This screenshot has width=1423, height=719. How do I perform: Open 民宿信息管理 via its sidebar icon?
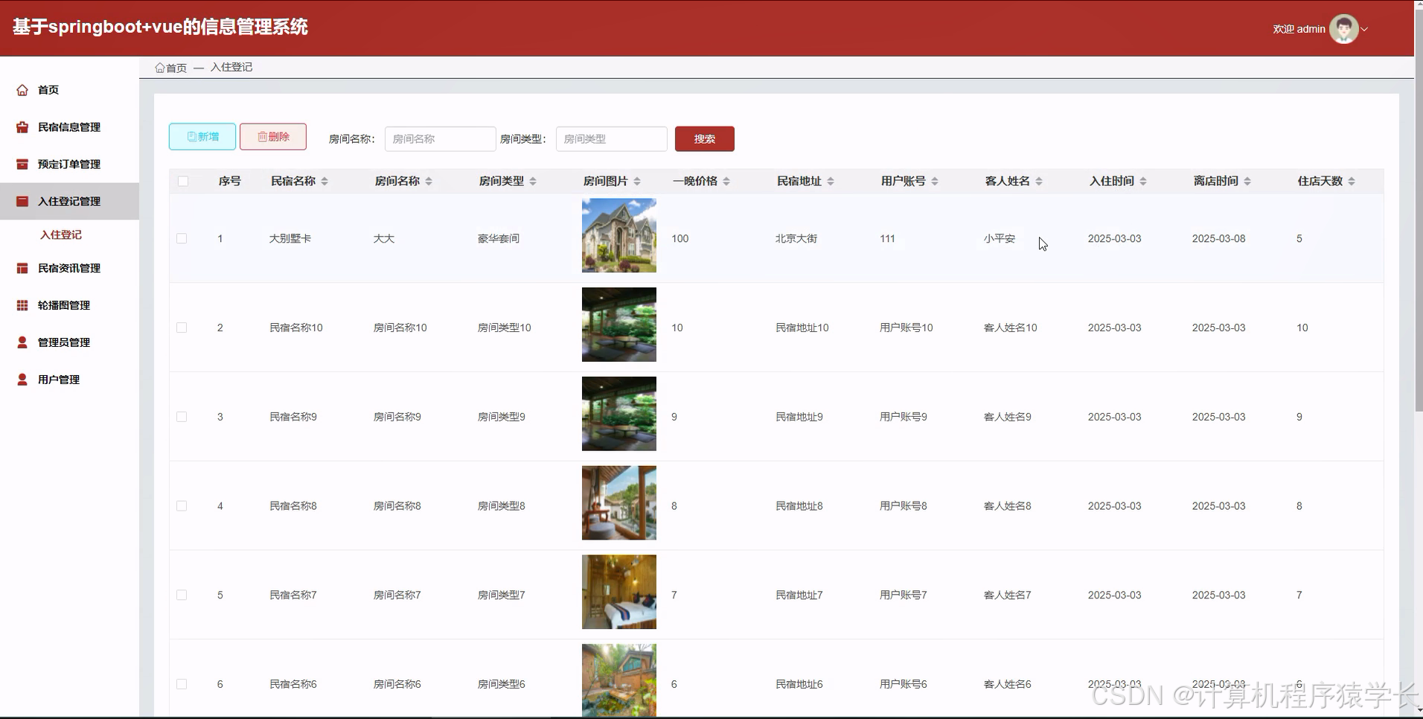click(22, 127)
